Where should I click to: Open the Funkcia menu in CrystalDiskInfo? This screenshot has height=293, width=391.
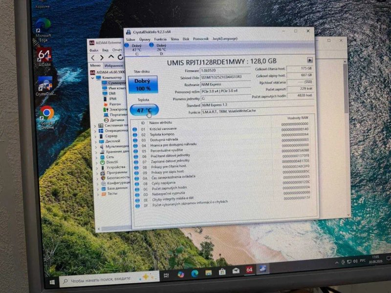pos(160,39)
